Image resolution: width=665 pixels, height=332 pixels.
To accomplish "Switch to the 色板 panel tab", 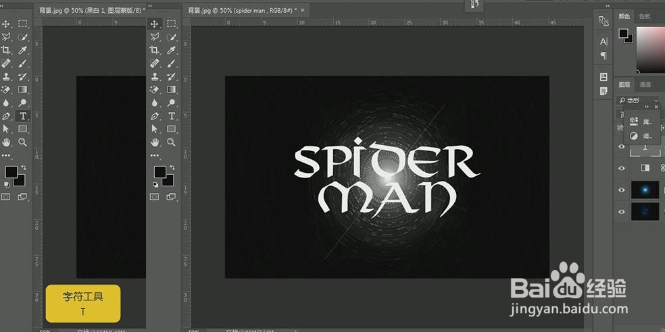I will pos(644,16).
